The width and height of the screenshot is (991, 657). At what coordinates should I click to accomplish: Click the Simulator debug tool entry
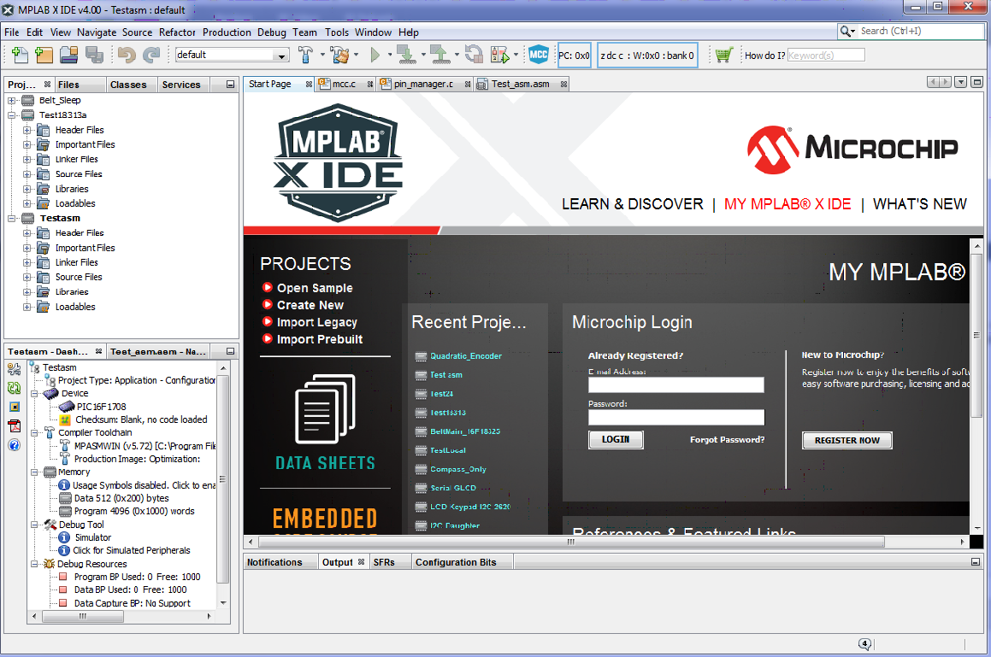[93, 537]
